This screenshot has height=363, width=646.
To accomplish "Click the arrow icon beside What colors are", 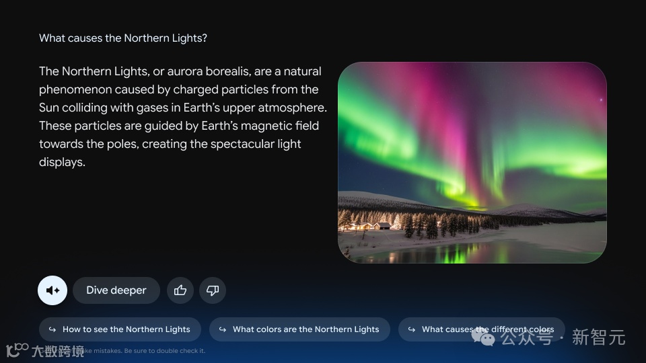I will pyautogui.click(x=223, y=329).
